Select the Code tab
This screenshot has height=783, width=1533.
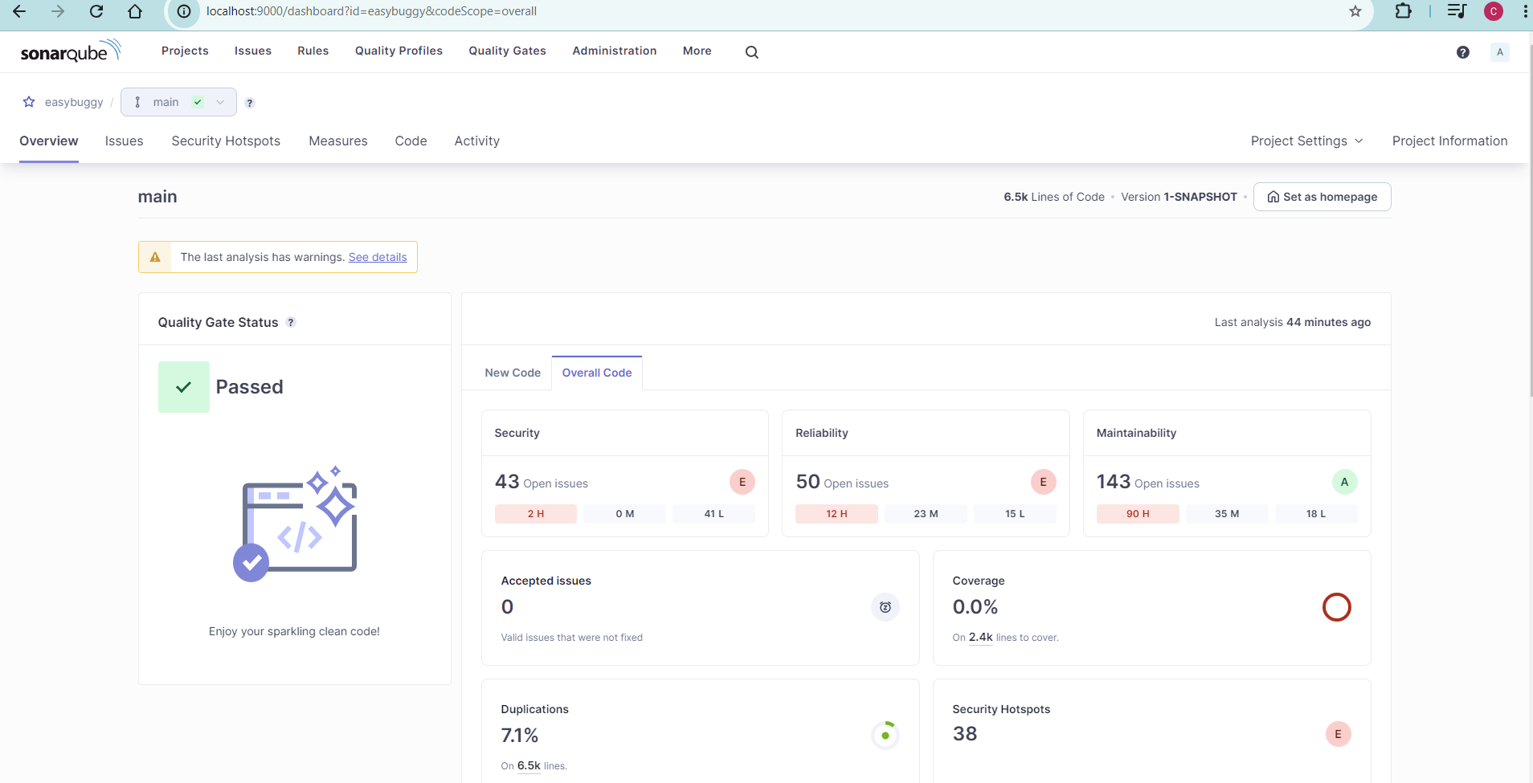point(411,141)
